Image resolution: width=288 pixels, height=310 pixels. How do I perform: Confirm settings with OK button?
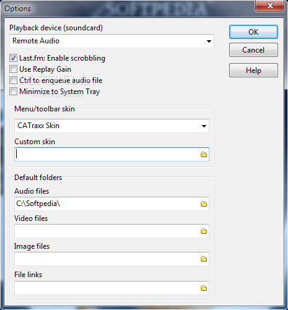click(x=253, y=32)
